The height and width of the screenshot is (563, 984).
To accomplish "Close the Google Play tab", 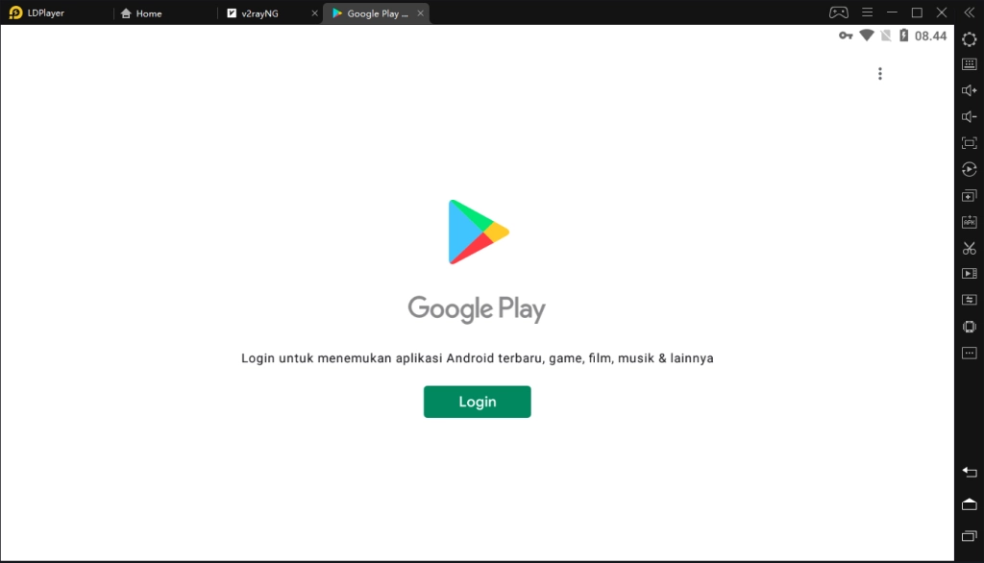I will 421,13.
